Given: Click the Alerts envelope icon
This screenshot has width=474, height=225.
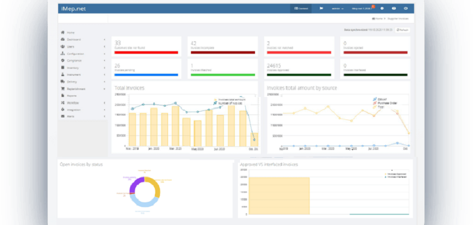Looking at the screenshot, I should point(62,116).
